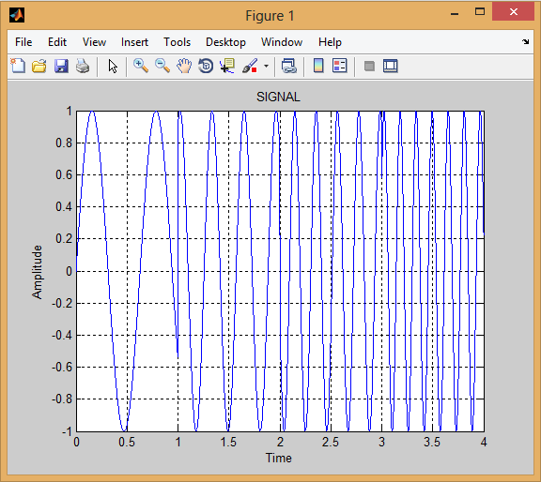
Task: Select the Rotate 3D tool
Action: [206, 66]
